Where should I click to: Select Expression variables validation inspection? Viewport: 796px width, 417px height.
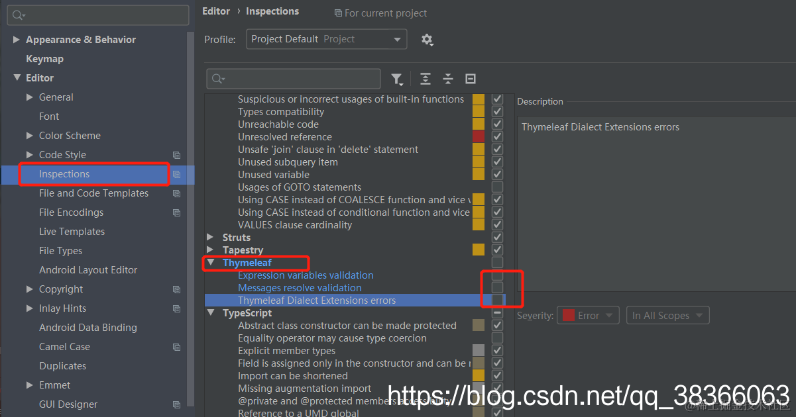306,275
